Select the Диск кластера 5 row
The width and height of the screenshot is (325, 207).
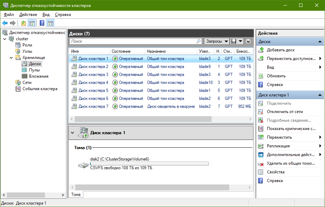pos(161,90)
